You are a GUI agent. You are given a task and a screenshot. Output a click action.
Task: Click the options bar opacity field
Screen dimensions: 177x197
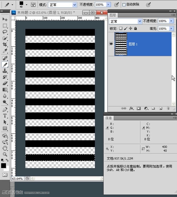pos(101,5)
